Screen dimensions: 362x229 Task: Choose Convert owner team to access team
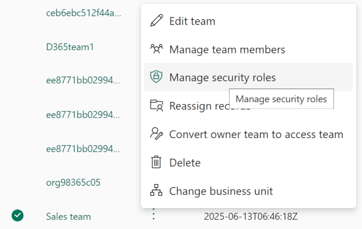coord(248,134)
